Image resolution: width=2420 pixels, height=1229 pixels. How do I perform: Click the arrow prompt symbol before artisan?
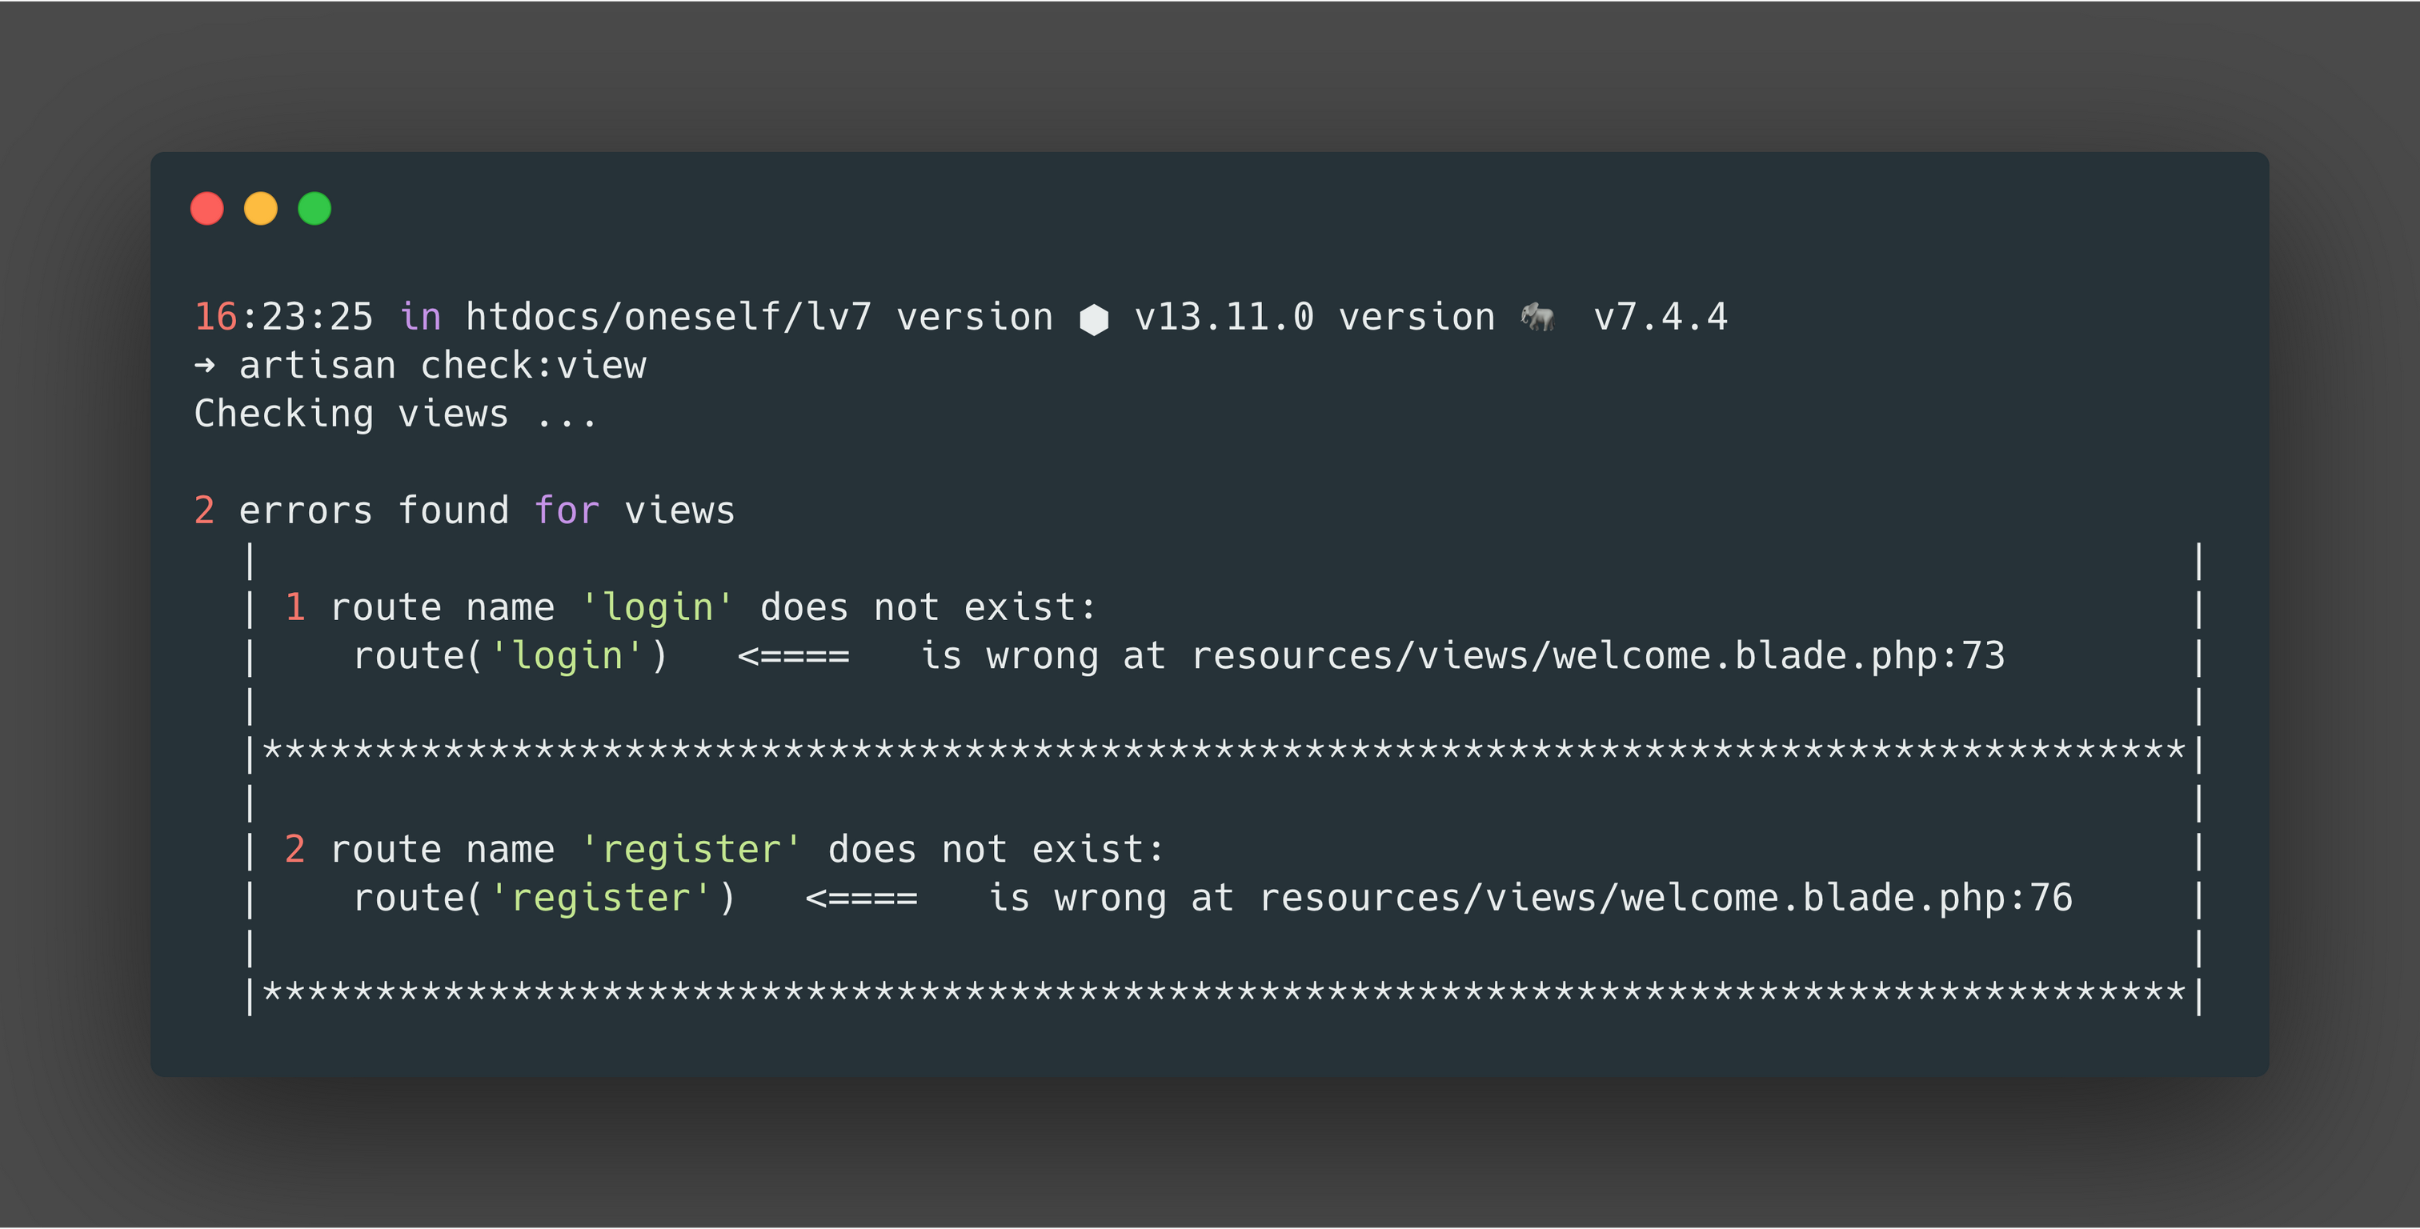pyautogui.click(x=205, y=365)
